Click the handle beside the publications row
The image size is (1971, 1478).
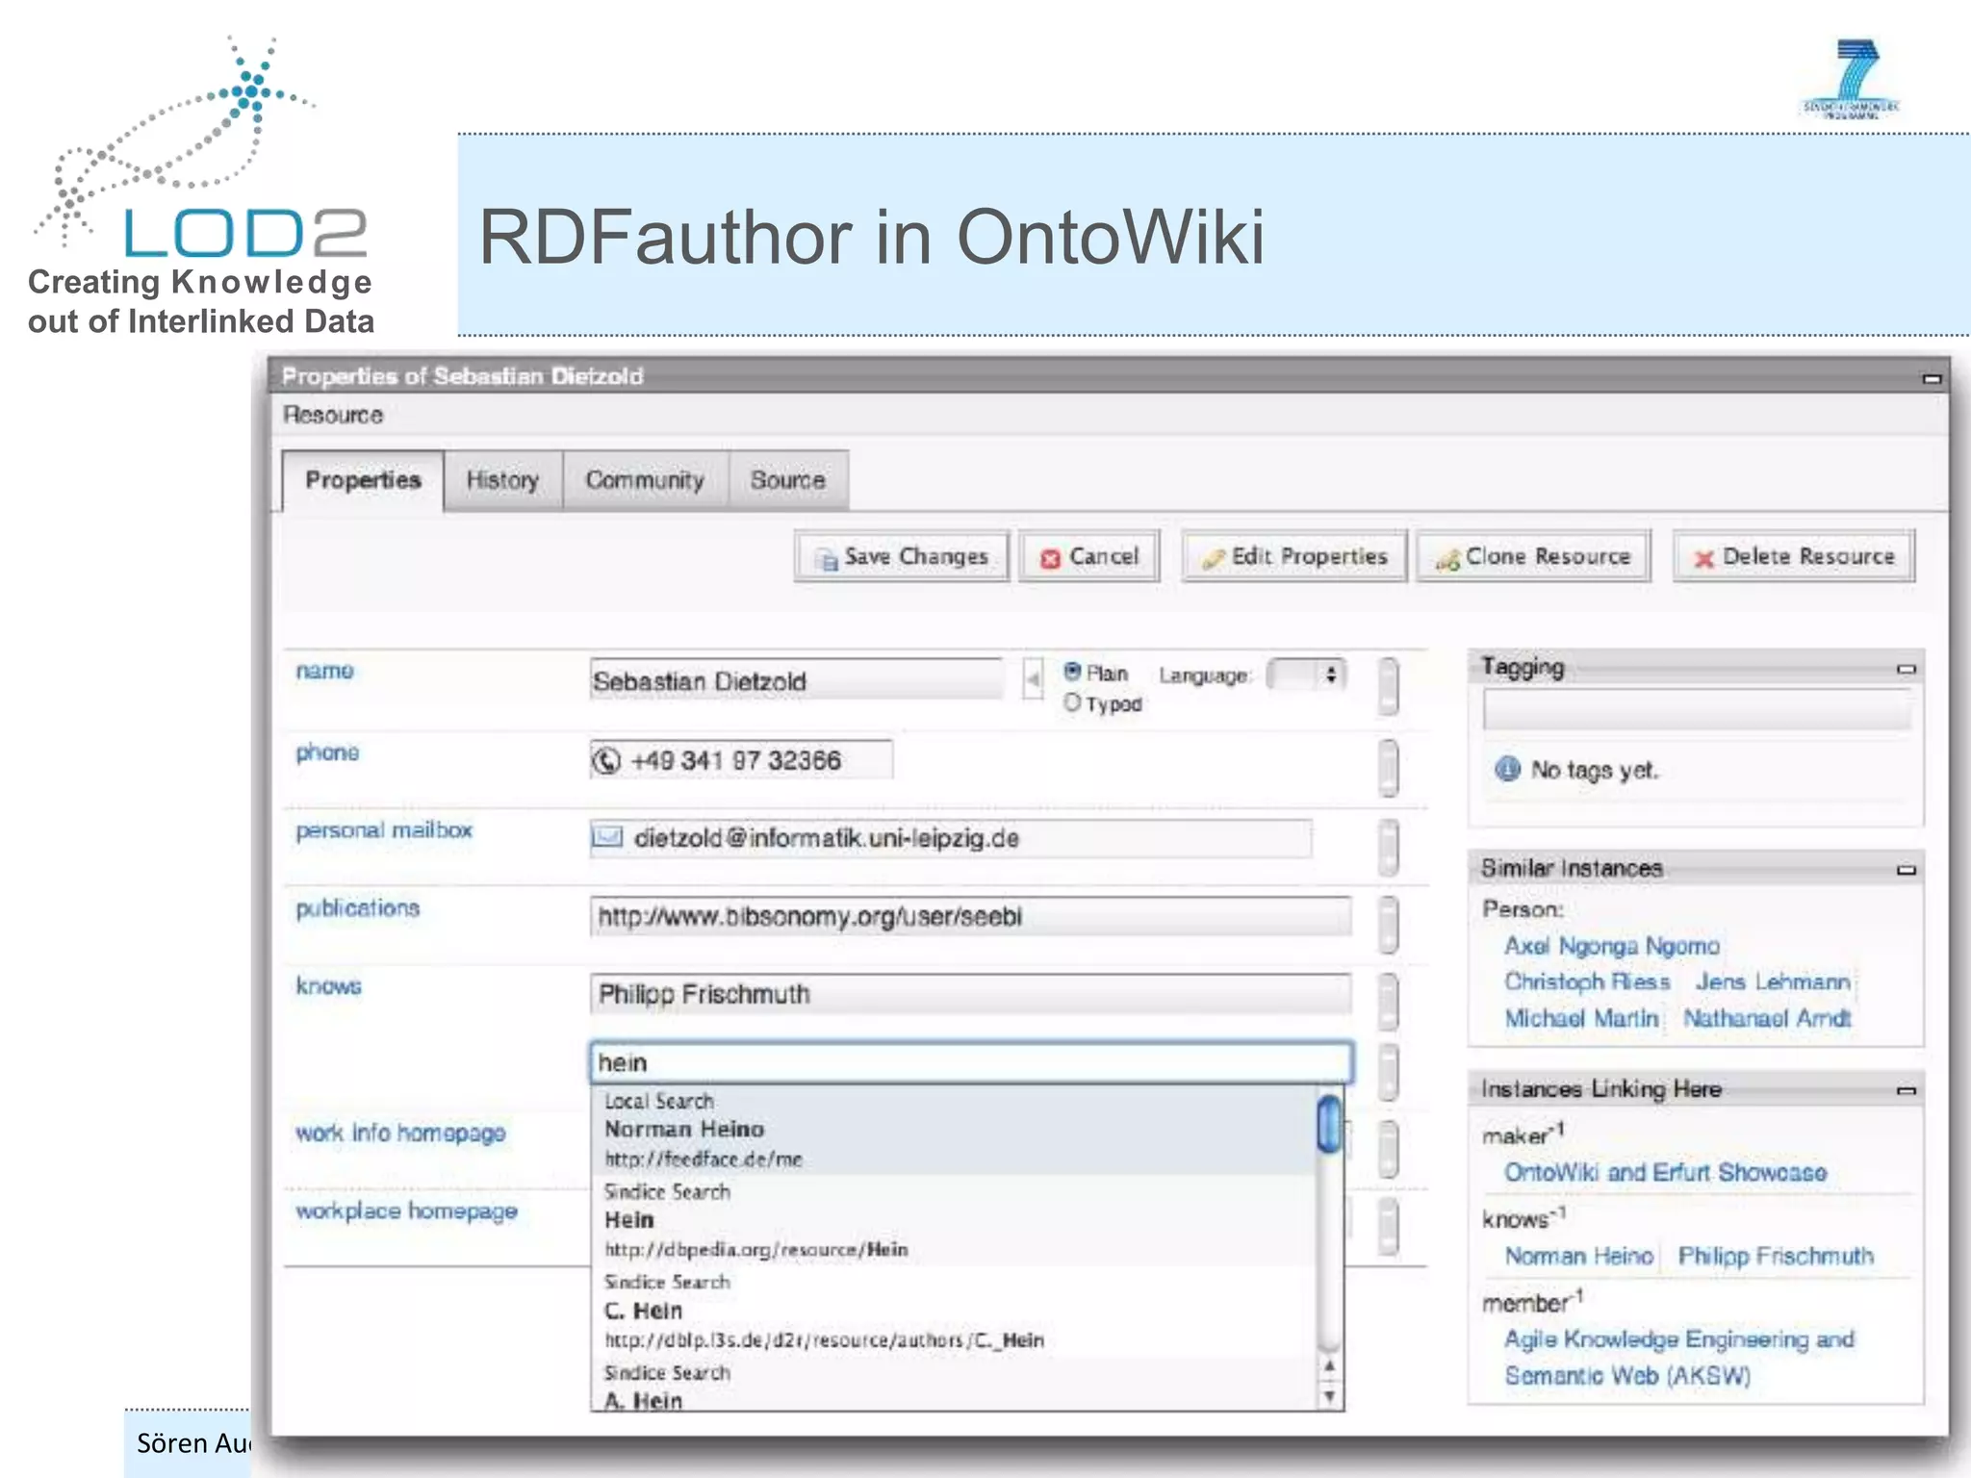click(1388, 924)
